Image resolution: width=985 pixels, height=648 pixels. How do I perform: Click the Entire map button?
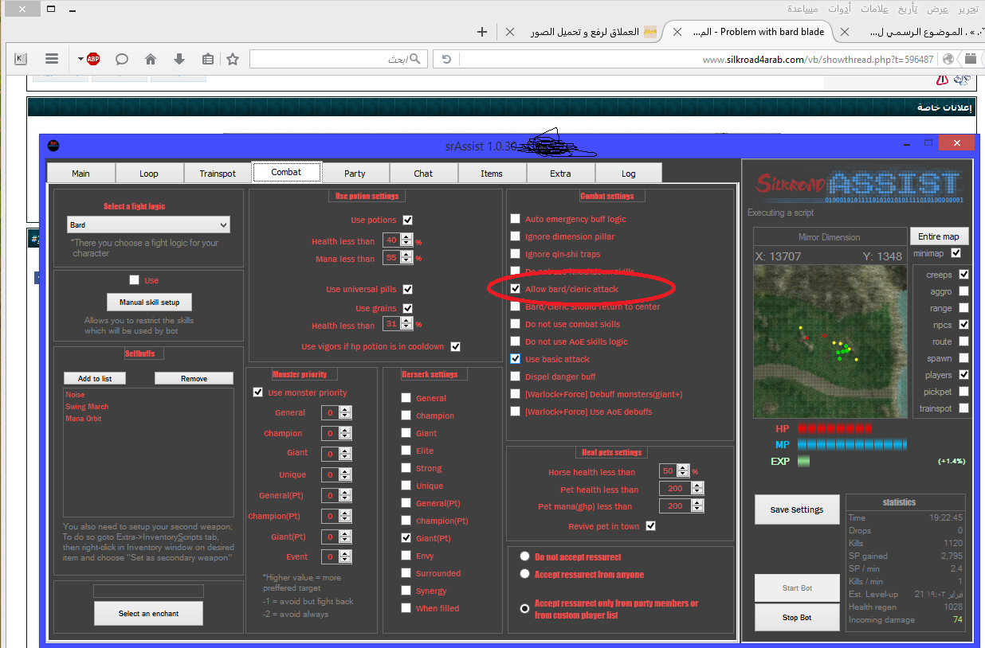click(x=939, y=236)
